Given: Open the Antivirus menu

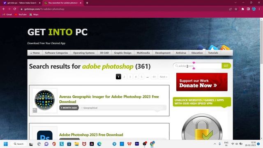Looking at the screenshot, I should point(181,53).
